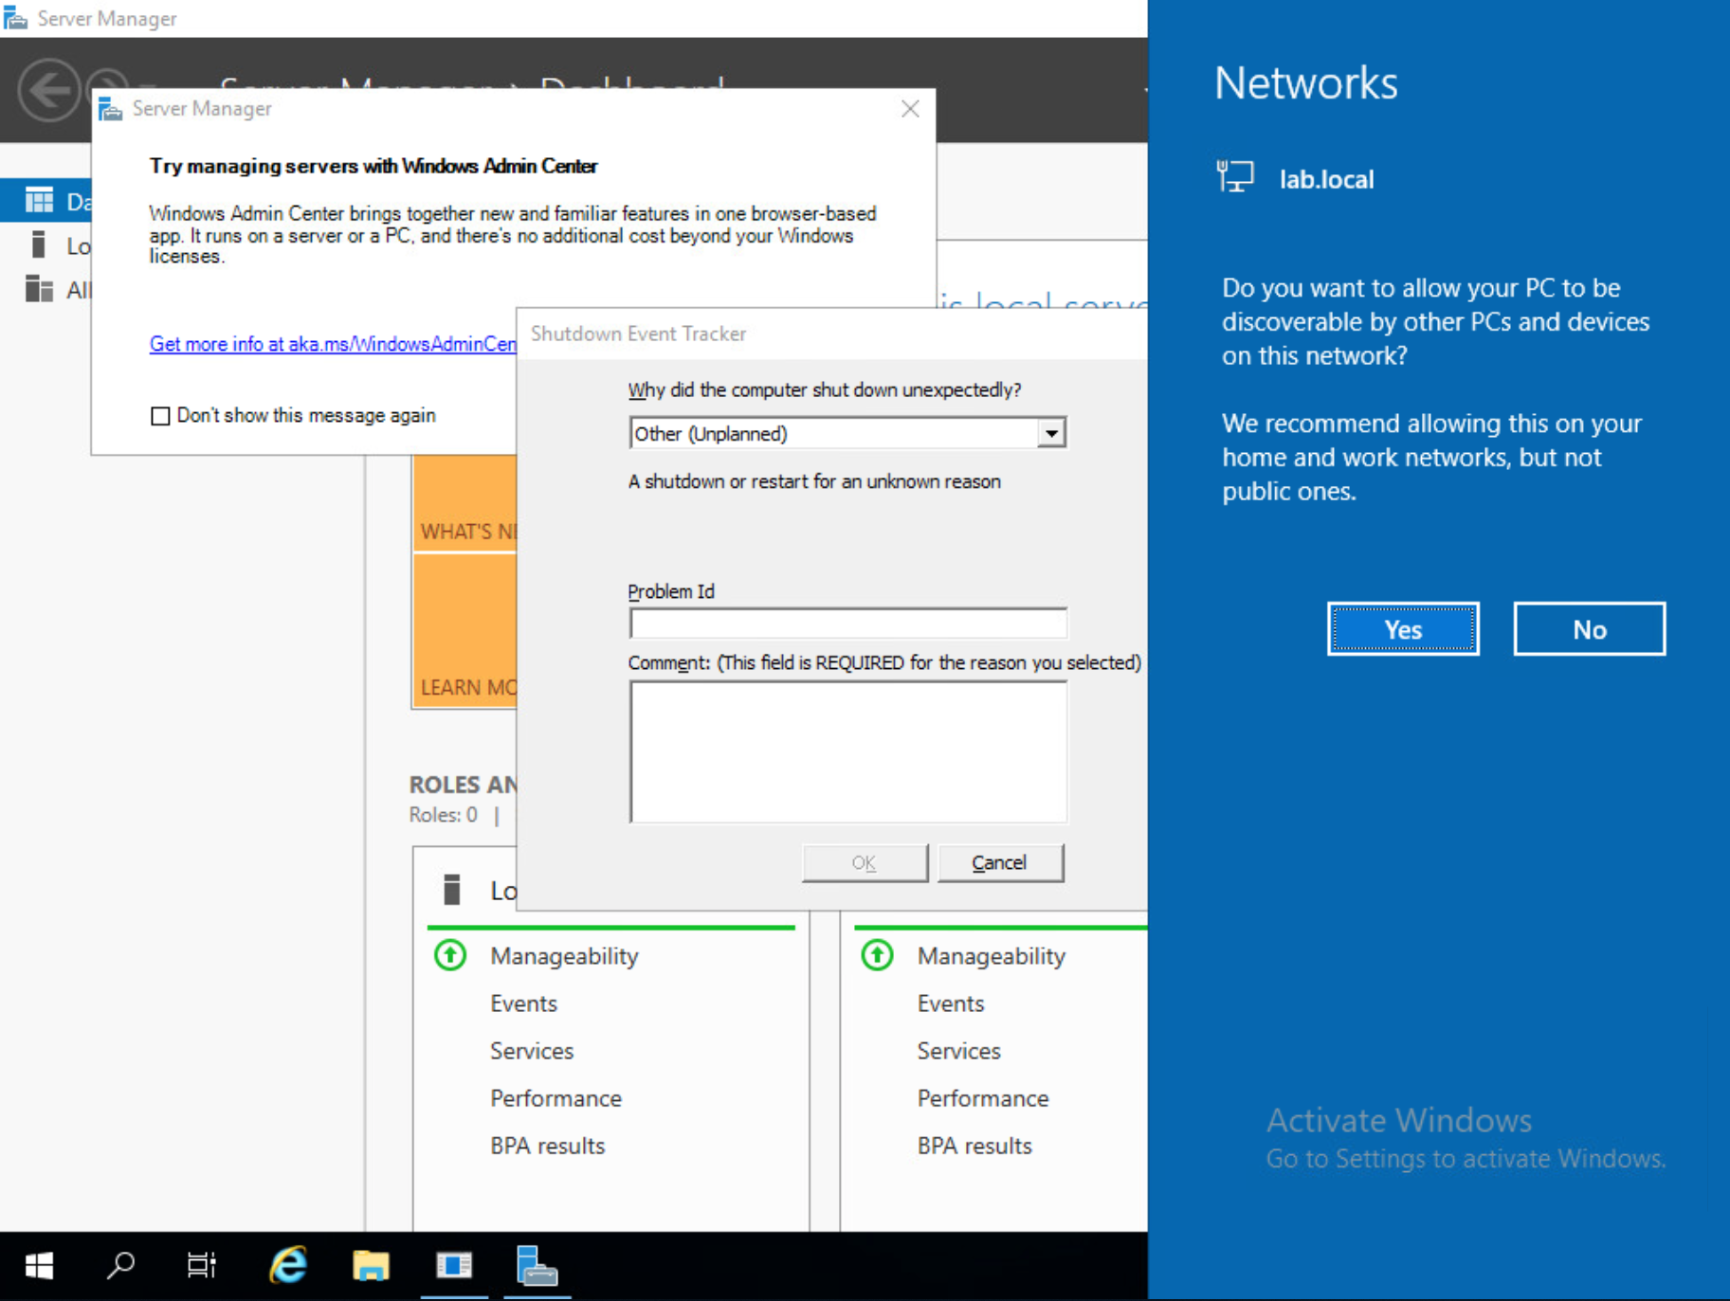1730x1301 pixels.
Task: Click the Server Manager back navigation arrow
Action: coord(47,91)
